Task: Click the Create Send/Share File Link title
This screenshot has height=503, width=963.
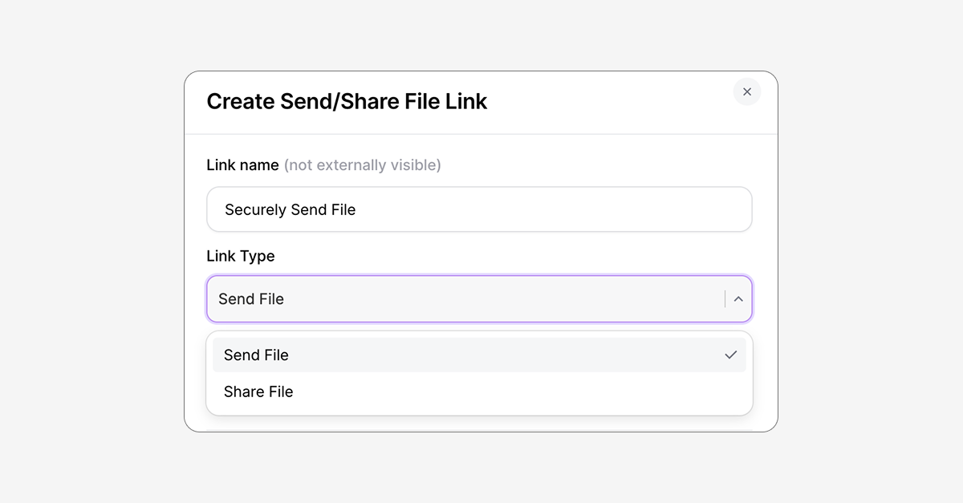Action: point(347,101)
